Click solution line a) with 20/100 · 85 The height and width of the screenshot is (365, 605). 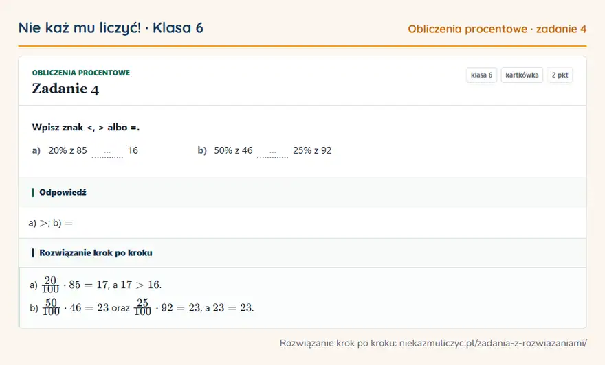[x=96, y=285]
